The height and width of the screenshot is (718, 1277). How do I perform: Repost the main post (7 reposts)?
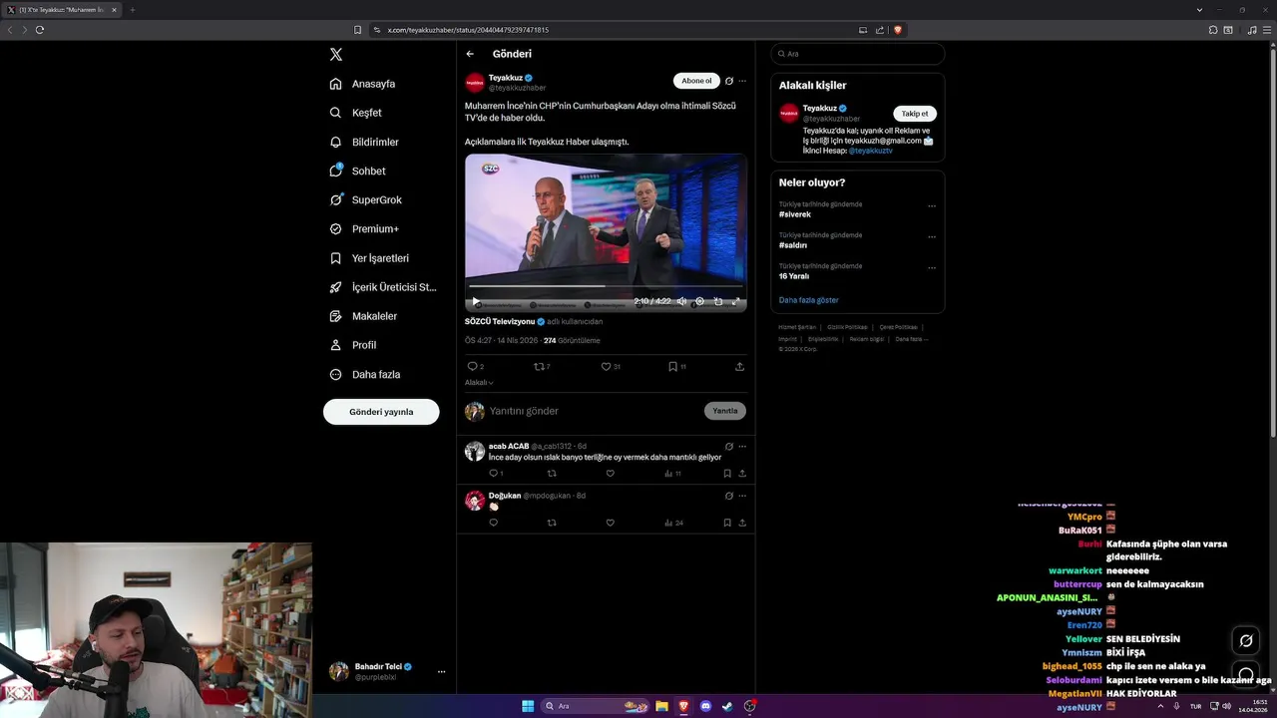(542, 367)
